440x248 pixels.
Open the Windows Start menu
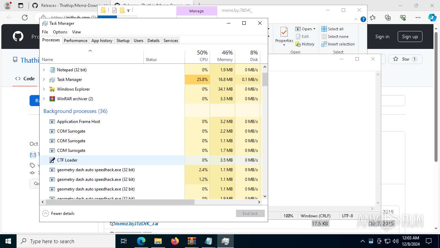8,241
